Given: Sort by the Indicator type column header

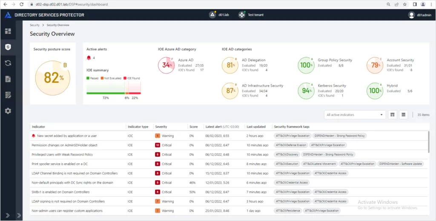Looking at the screenshot, I should pos(138,127).
